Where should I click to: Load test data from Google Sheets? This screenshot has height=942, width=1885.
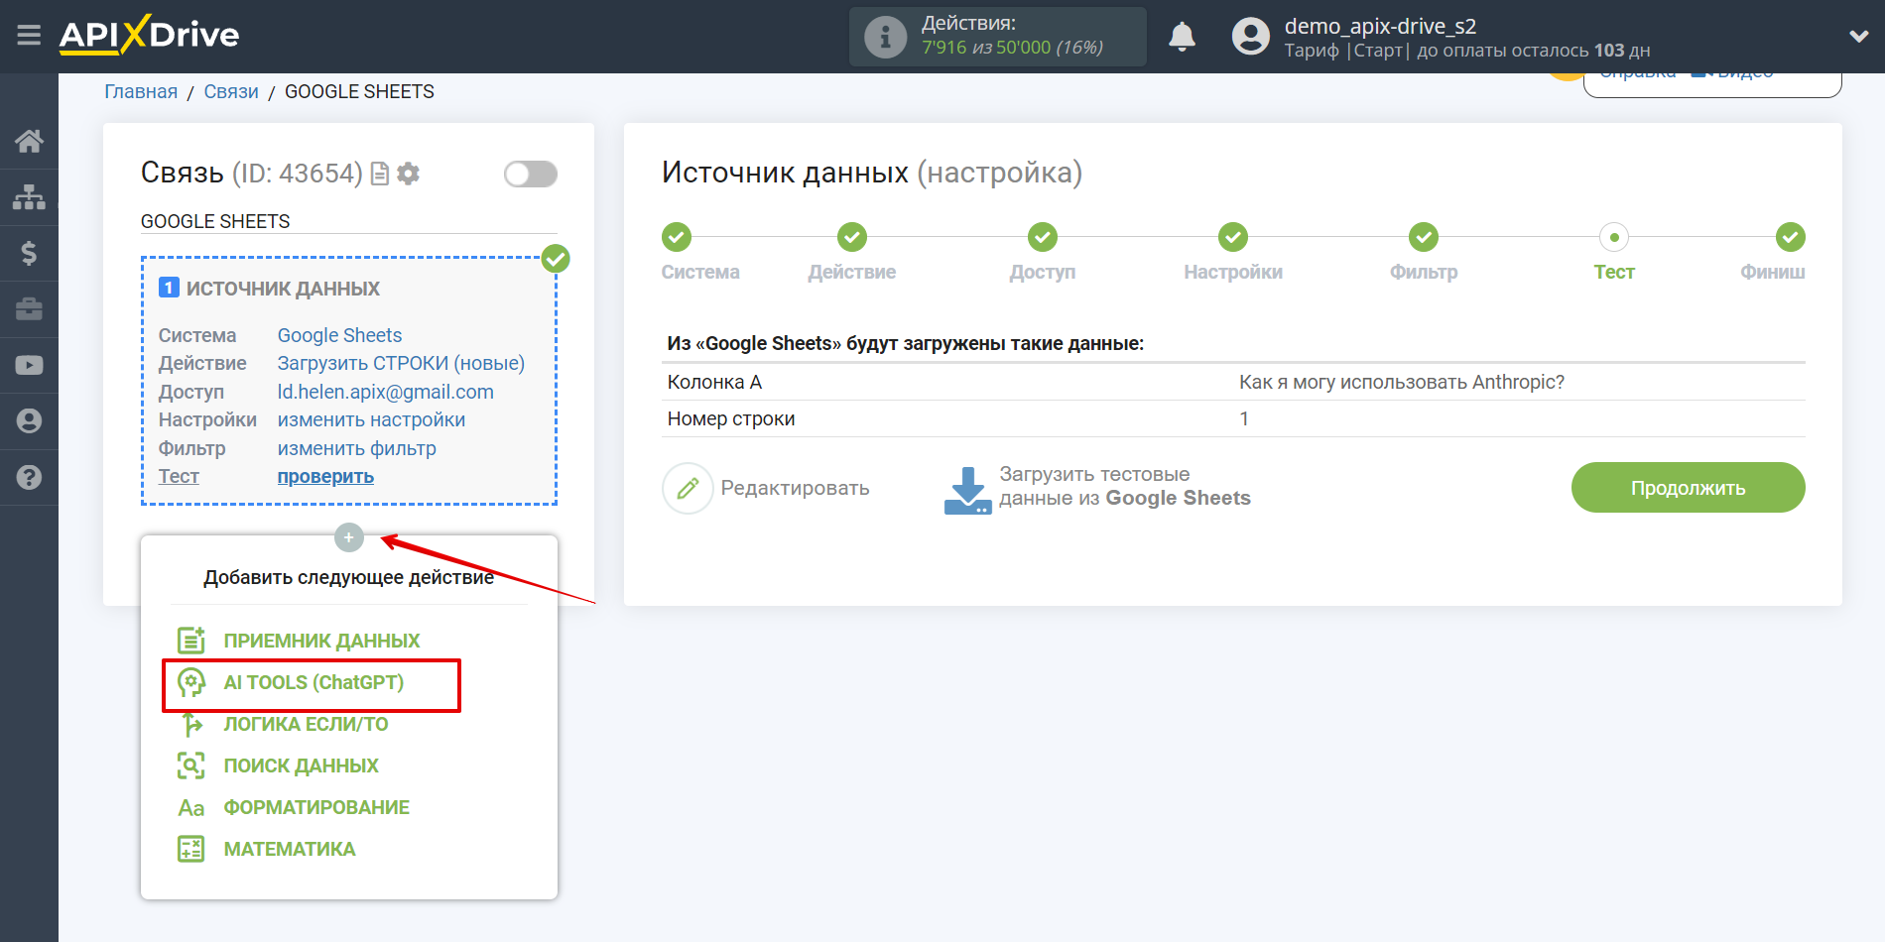pyautogui.click(x=1097, y=488)
